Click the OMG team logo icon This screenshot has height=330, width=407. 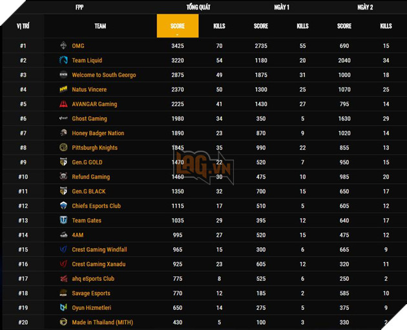(x=63, y=46)
